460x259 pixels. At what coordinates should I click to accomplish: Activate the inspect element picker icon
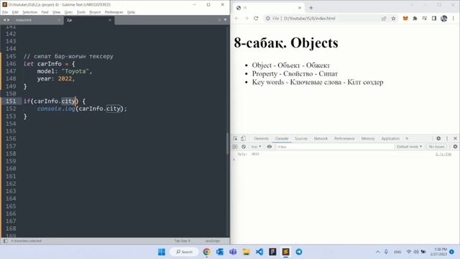[x=235, y=138]
